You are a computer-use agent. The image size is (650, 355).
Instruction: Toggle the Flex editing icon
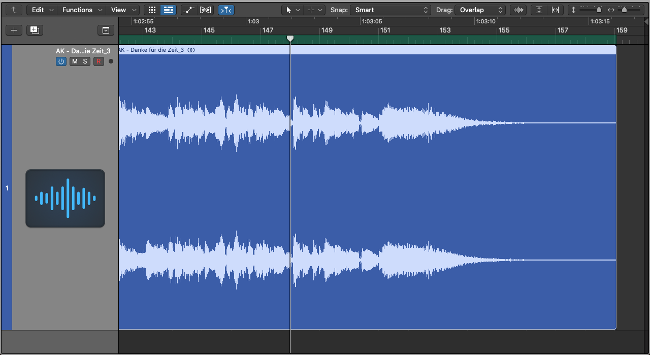[x=205, y=10]
